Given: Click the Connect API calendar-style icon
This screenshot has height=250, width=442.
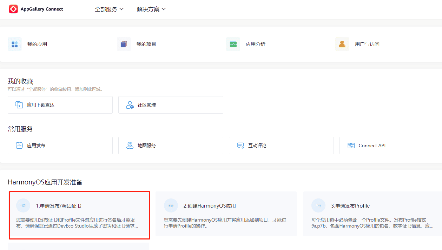Looking at the screenshot, I should [351, 145].
